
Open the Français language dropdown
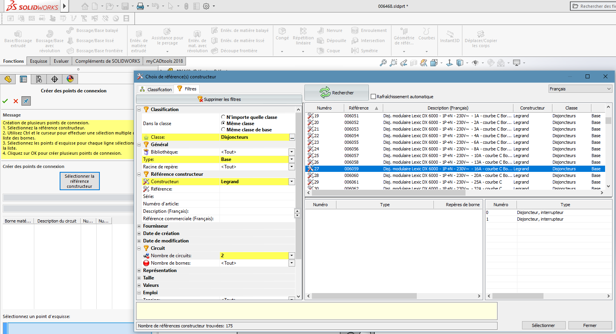[x=580, y=89]
